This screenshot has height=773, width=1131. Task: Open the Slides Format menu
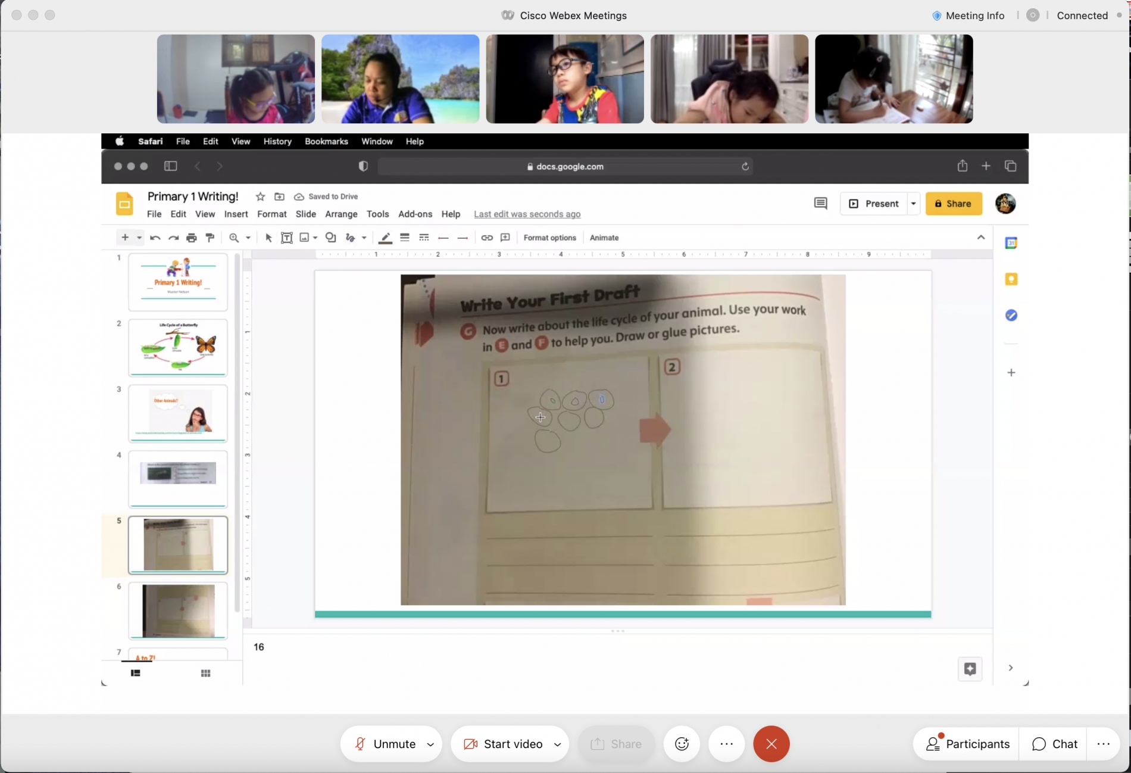(272, 214)
